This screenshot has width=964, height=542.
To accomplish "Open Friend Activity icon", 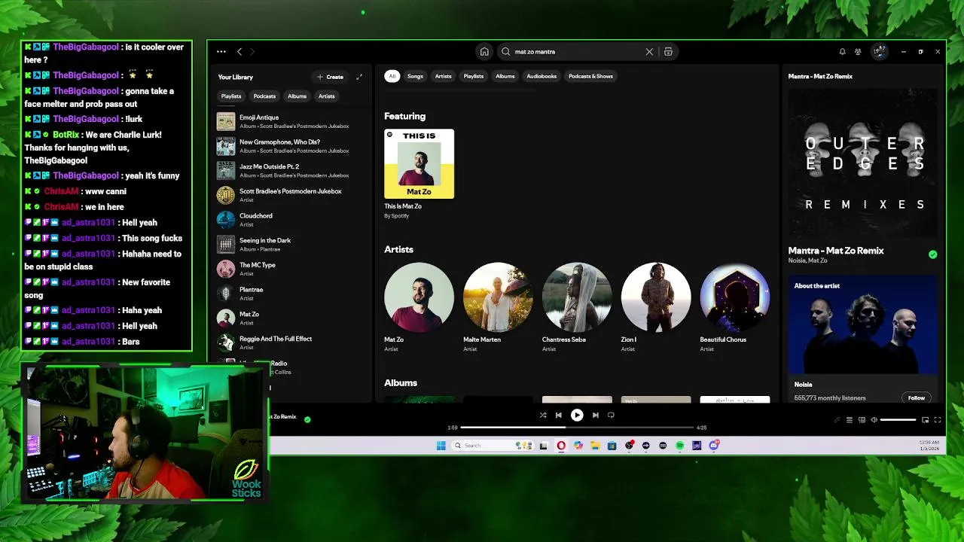I will pyautogui.click(x=858, y=52).
